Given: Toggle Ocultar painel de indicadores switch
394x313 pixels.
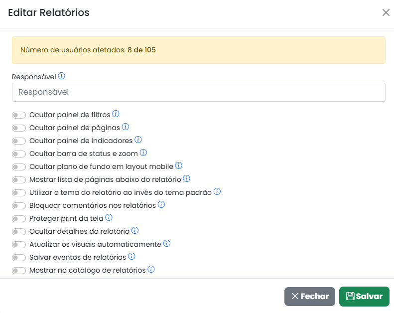Looking at the screenshot, I should [19, 141].
